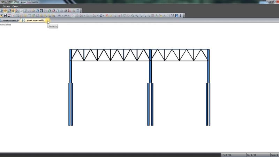Viewport: 279px width, 157px height.
Task: Close the рама плоская.l3d tab
Action: (48, 20)
